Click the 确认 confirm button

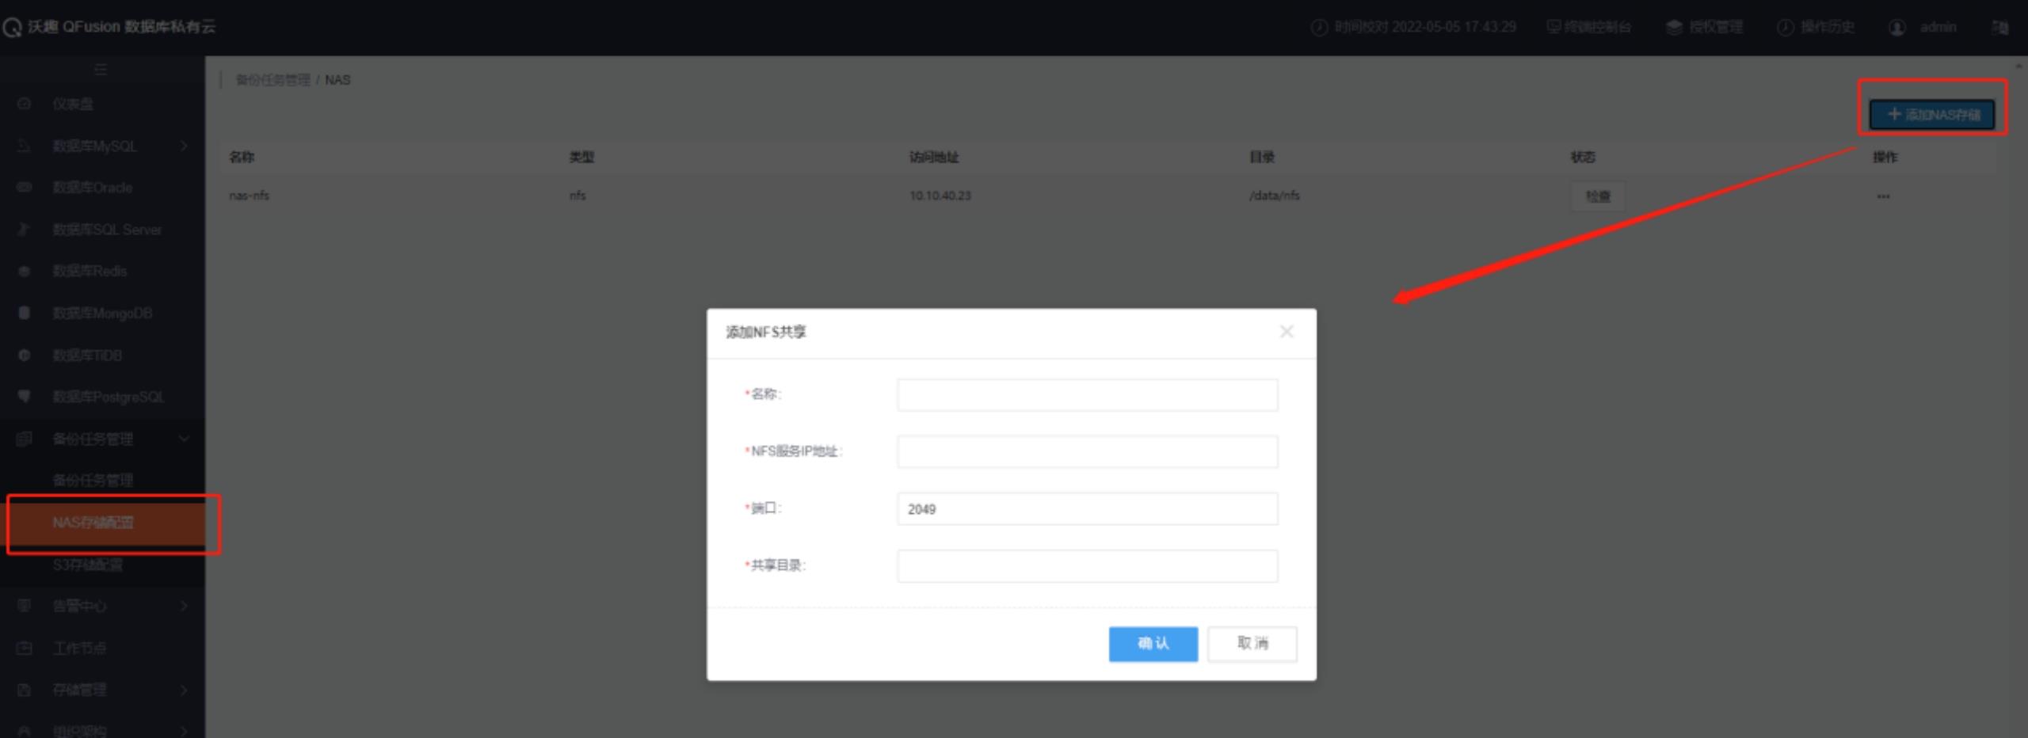point(1153,644)
